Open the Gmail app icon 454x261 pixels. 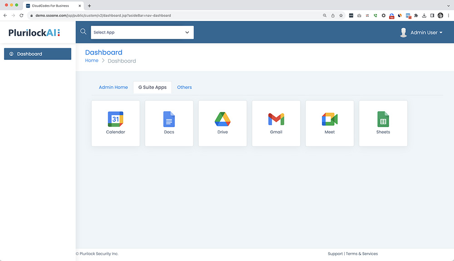[276, 119]
